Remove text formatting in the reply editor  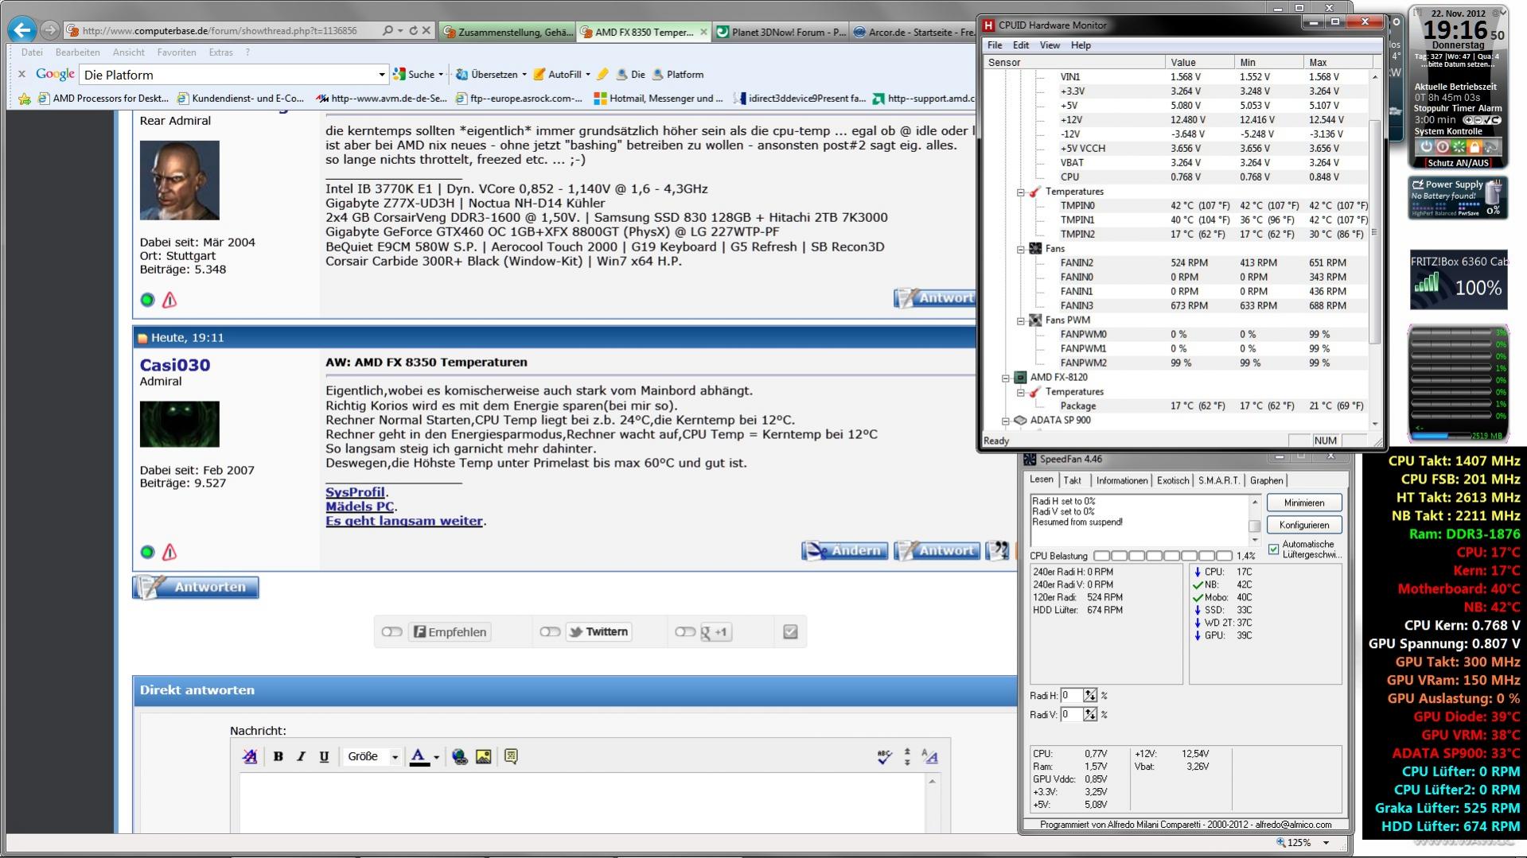pyautogui.click(x=250, y=756)
